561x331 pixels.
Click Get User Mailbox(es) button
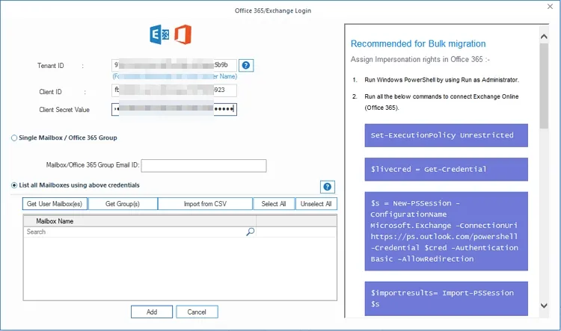click(x=55, y=204)
